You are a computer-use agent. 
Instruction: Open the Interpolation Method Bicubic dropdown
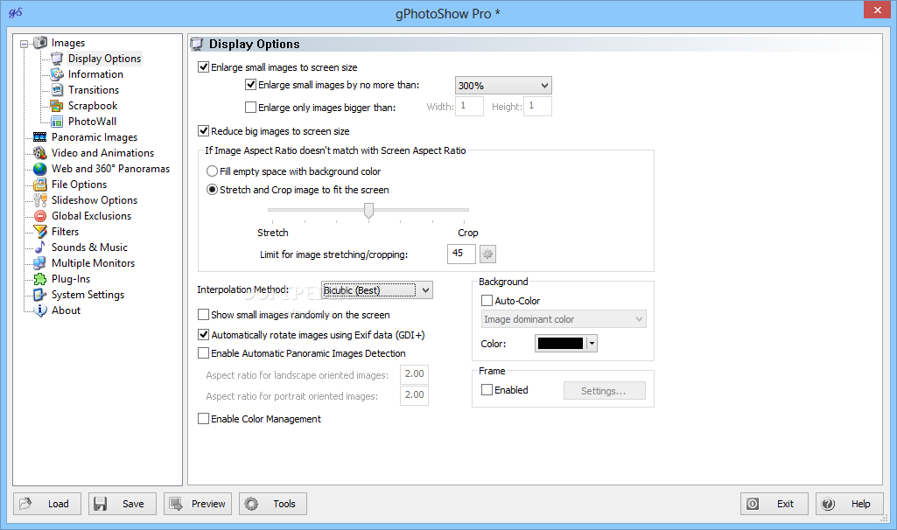coord(377,289)
